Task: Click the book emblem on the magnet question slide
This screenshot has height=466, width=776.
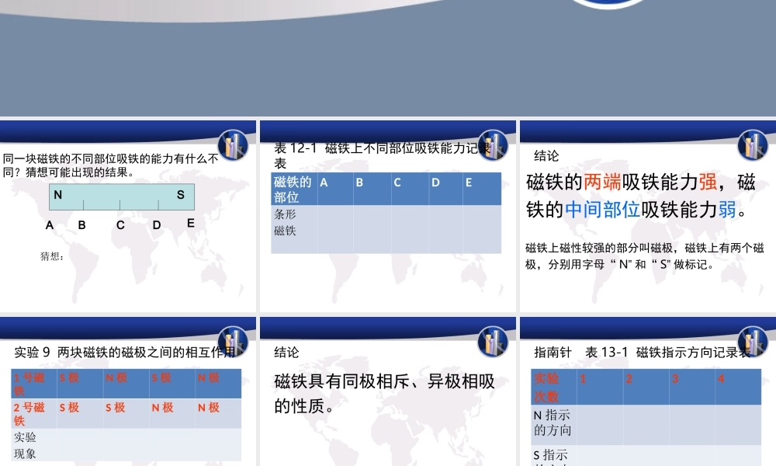Action: click(x=231, y=145)
